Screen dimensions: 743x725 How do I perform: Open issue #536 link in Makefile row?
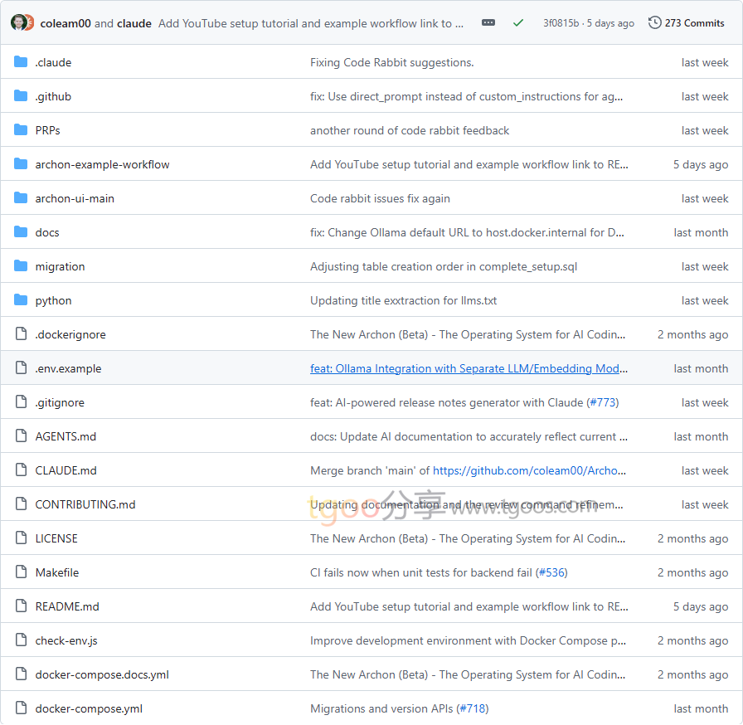[551, 572]
